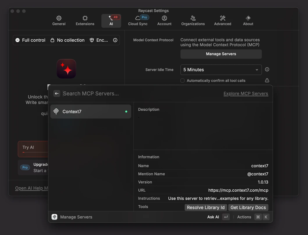The image size is (308, 235).
Task: Click the Context7 server icon
Action: 56,112
